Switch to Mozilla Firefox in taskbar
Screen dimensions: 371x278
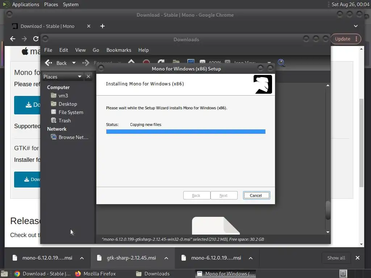pos(95,274)
